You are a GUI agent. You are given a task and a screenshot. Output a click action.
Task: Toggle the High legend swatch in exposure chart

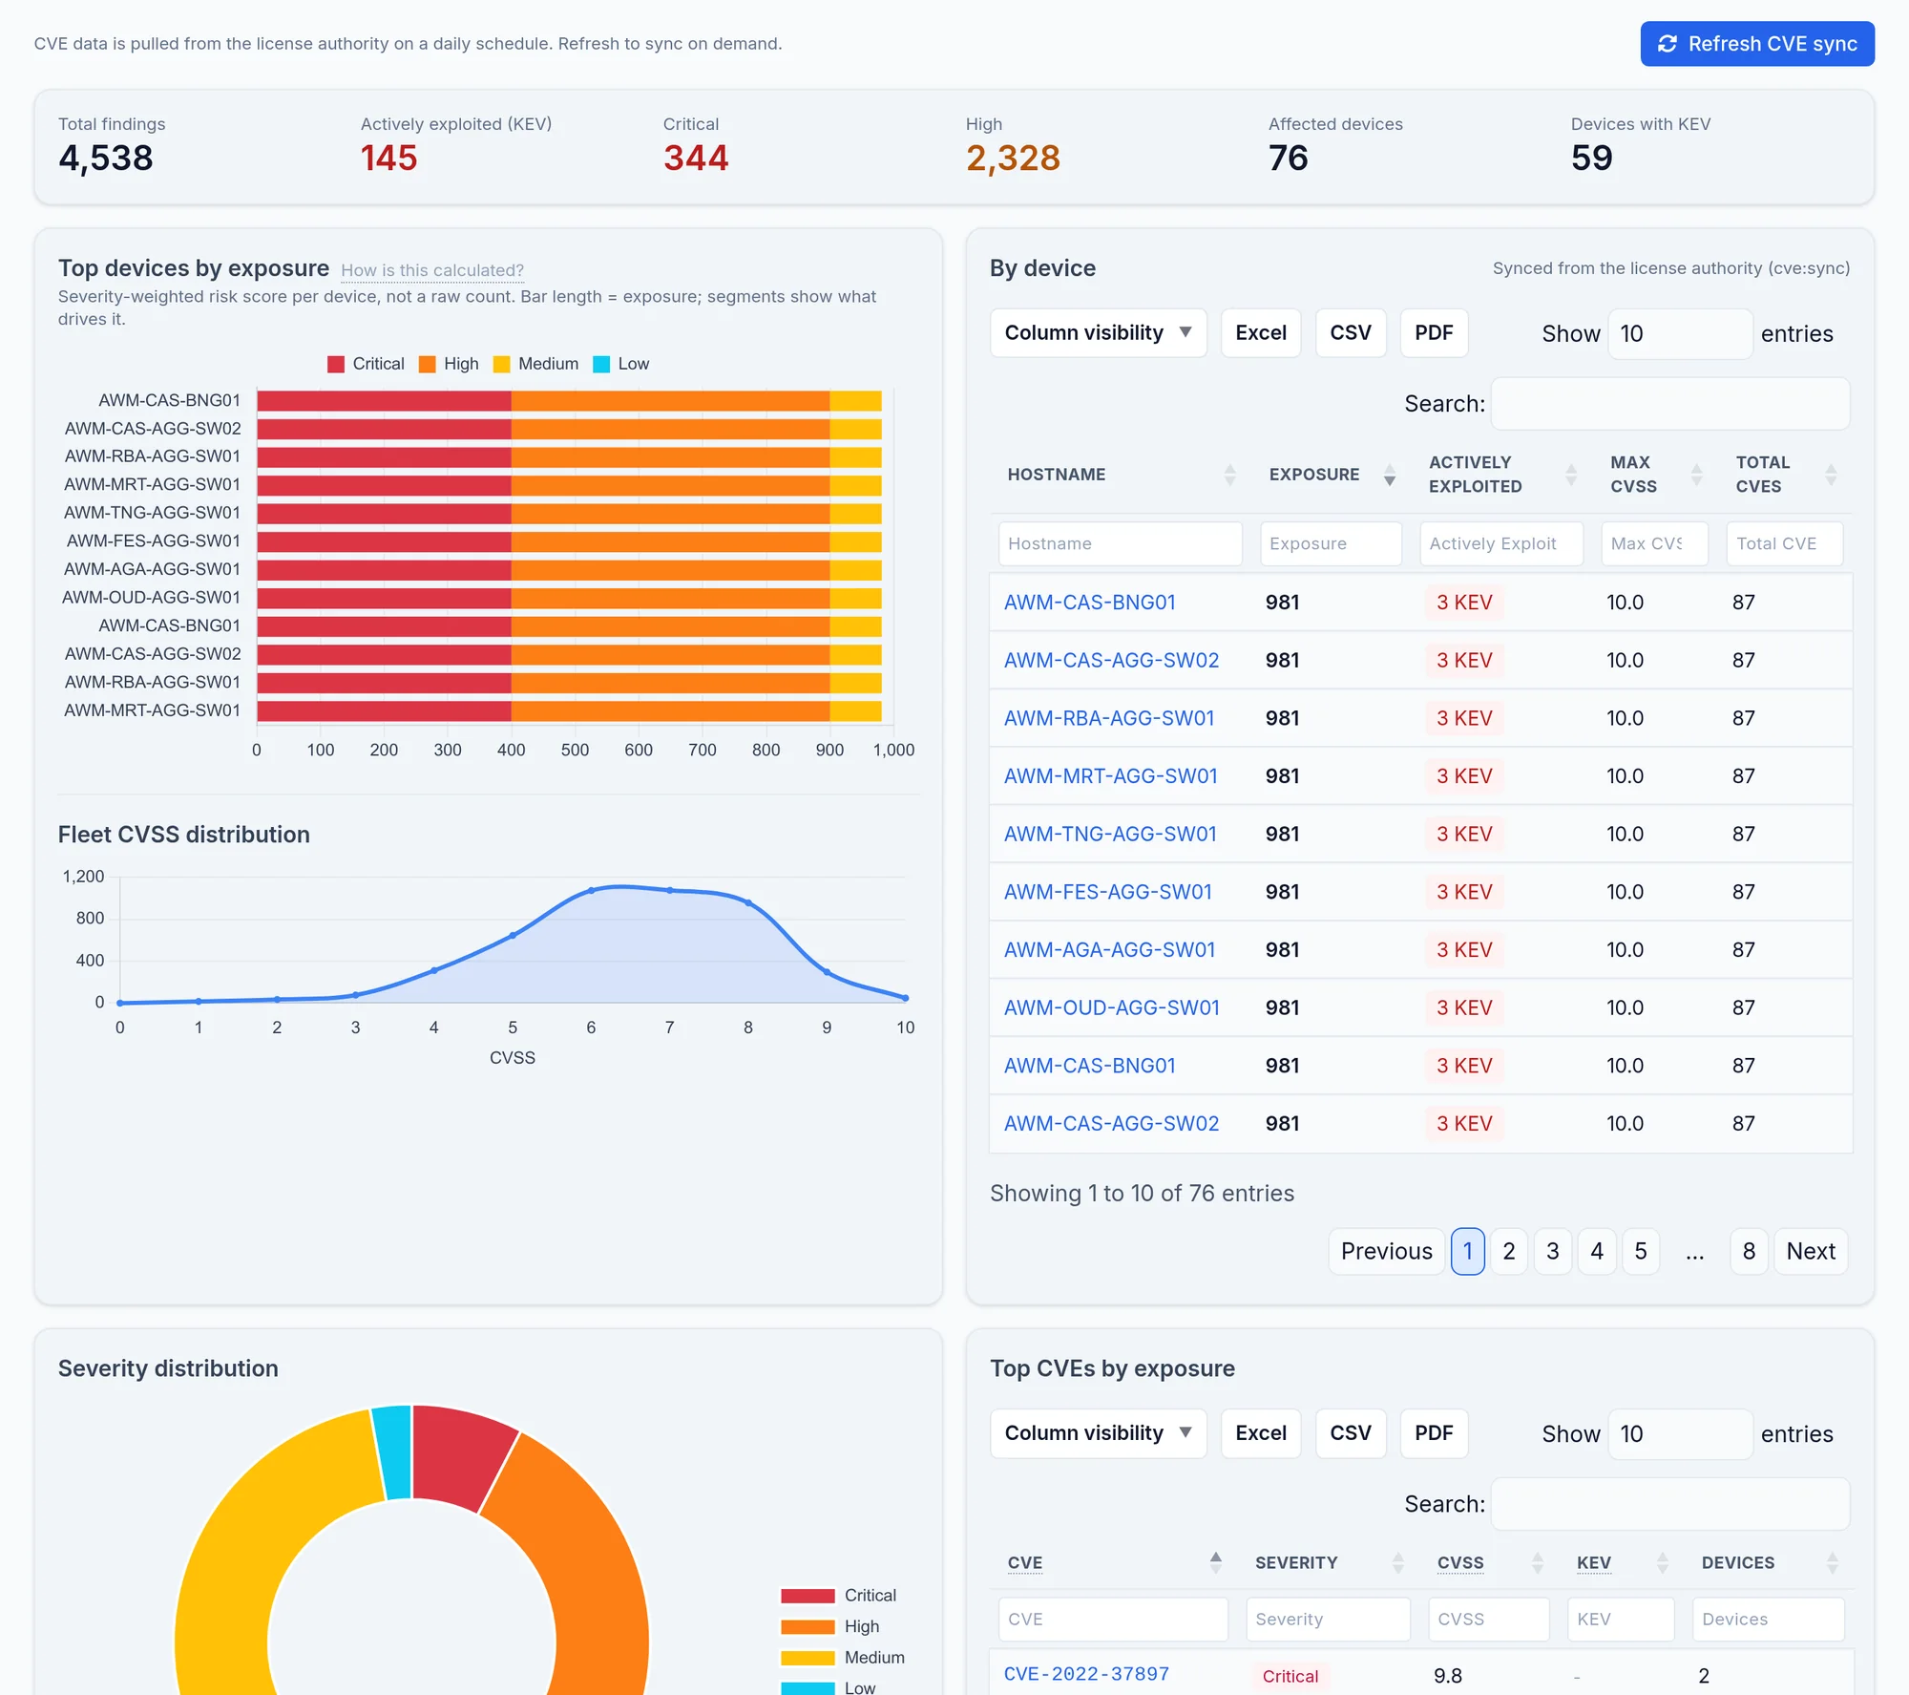428,364
